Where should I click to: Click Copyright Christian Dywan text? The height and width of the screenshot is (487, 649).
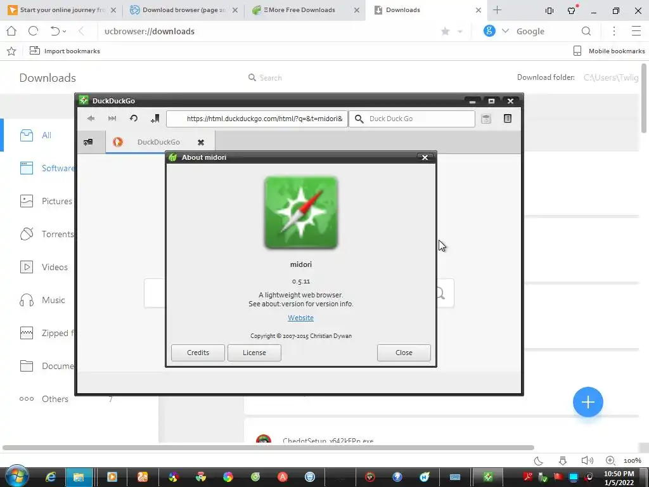pyautogui.click(x=301, y=336)
